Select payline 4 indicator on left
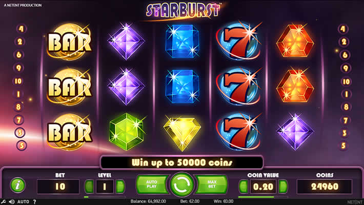The image size is (364, 205). tap(22, 29)
